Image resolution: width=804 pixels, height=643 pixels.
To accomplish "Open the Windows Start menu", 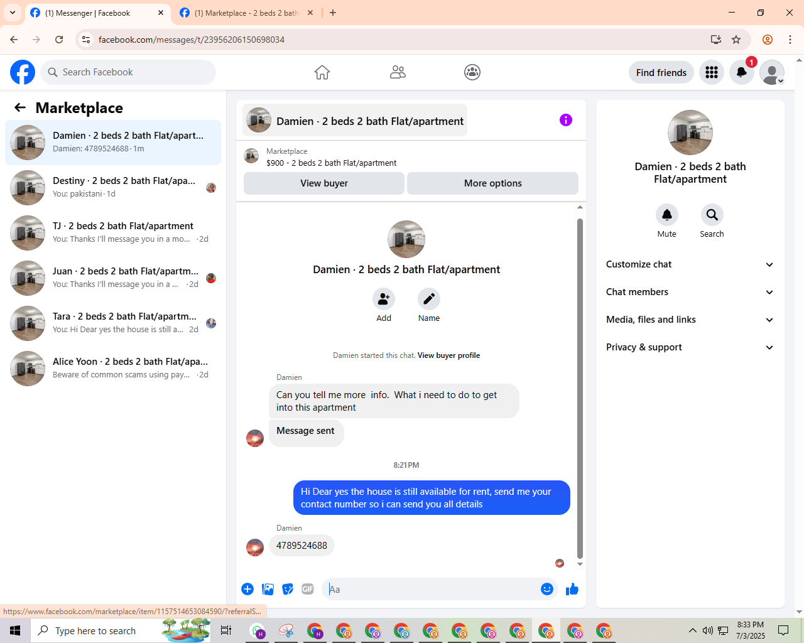I will click(15, 630).
